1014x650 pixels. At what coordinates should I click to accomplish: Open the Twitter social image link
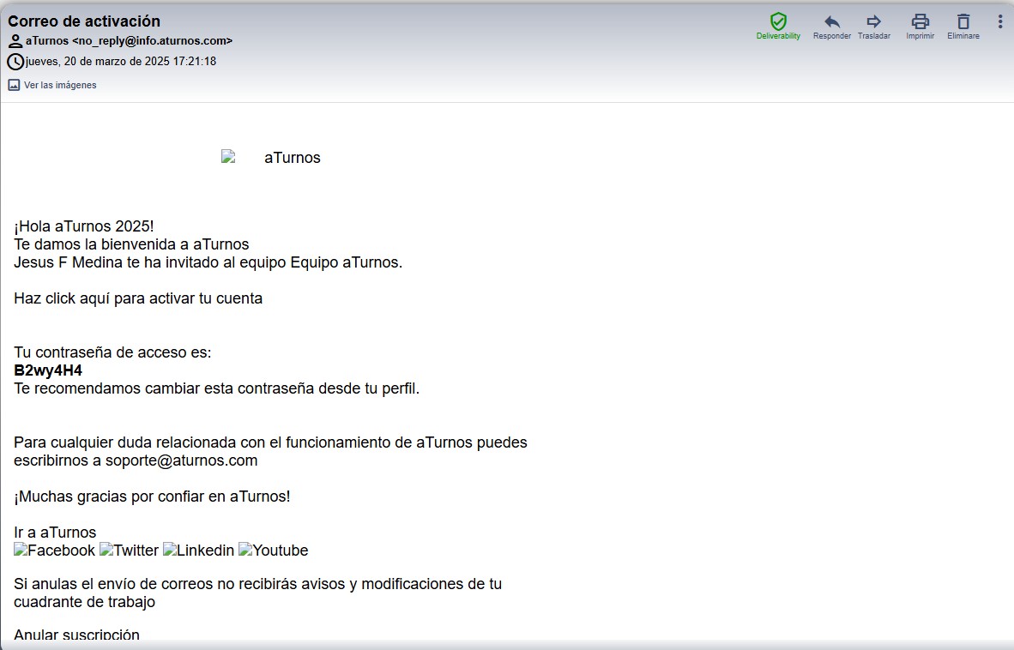click(x=129, y=551)
